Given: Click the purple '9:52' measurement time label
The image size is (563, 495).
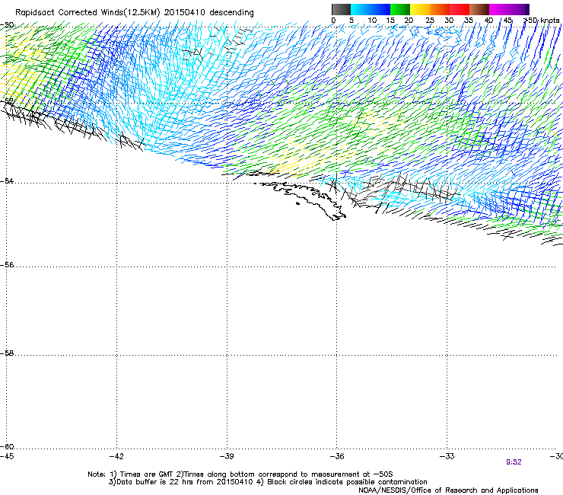Looking at the screenshot, I should (514, 462).
